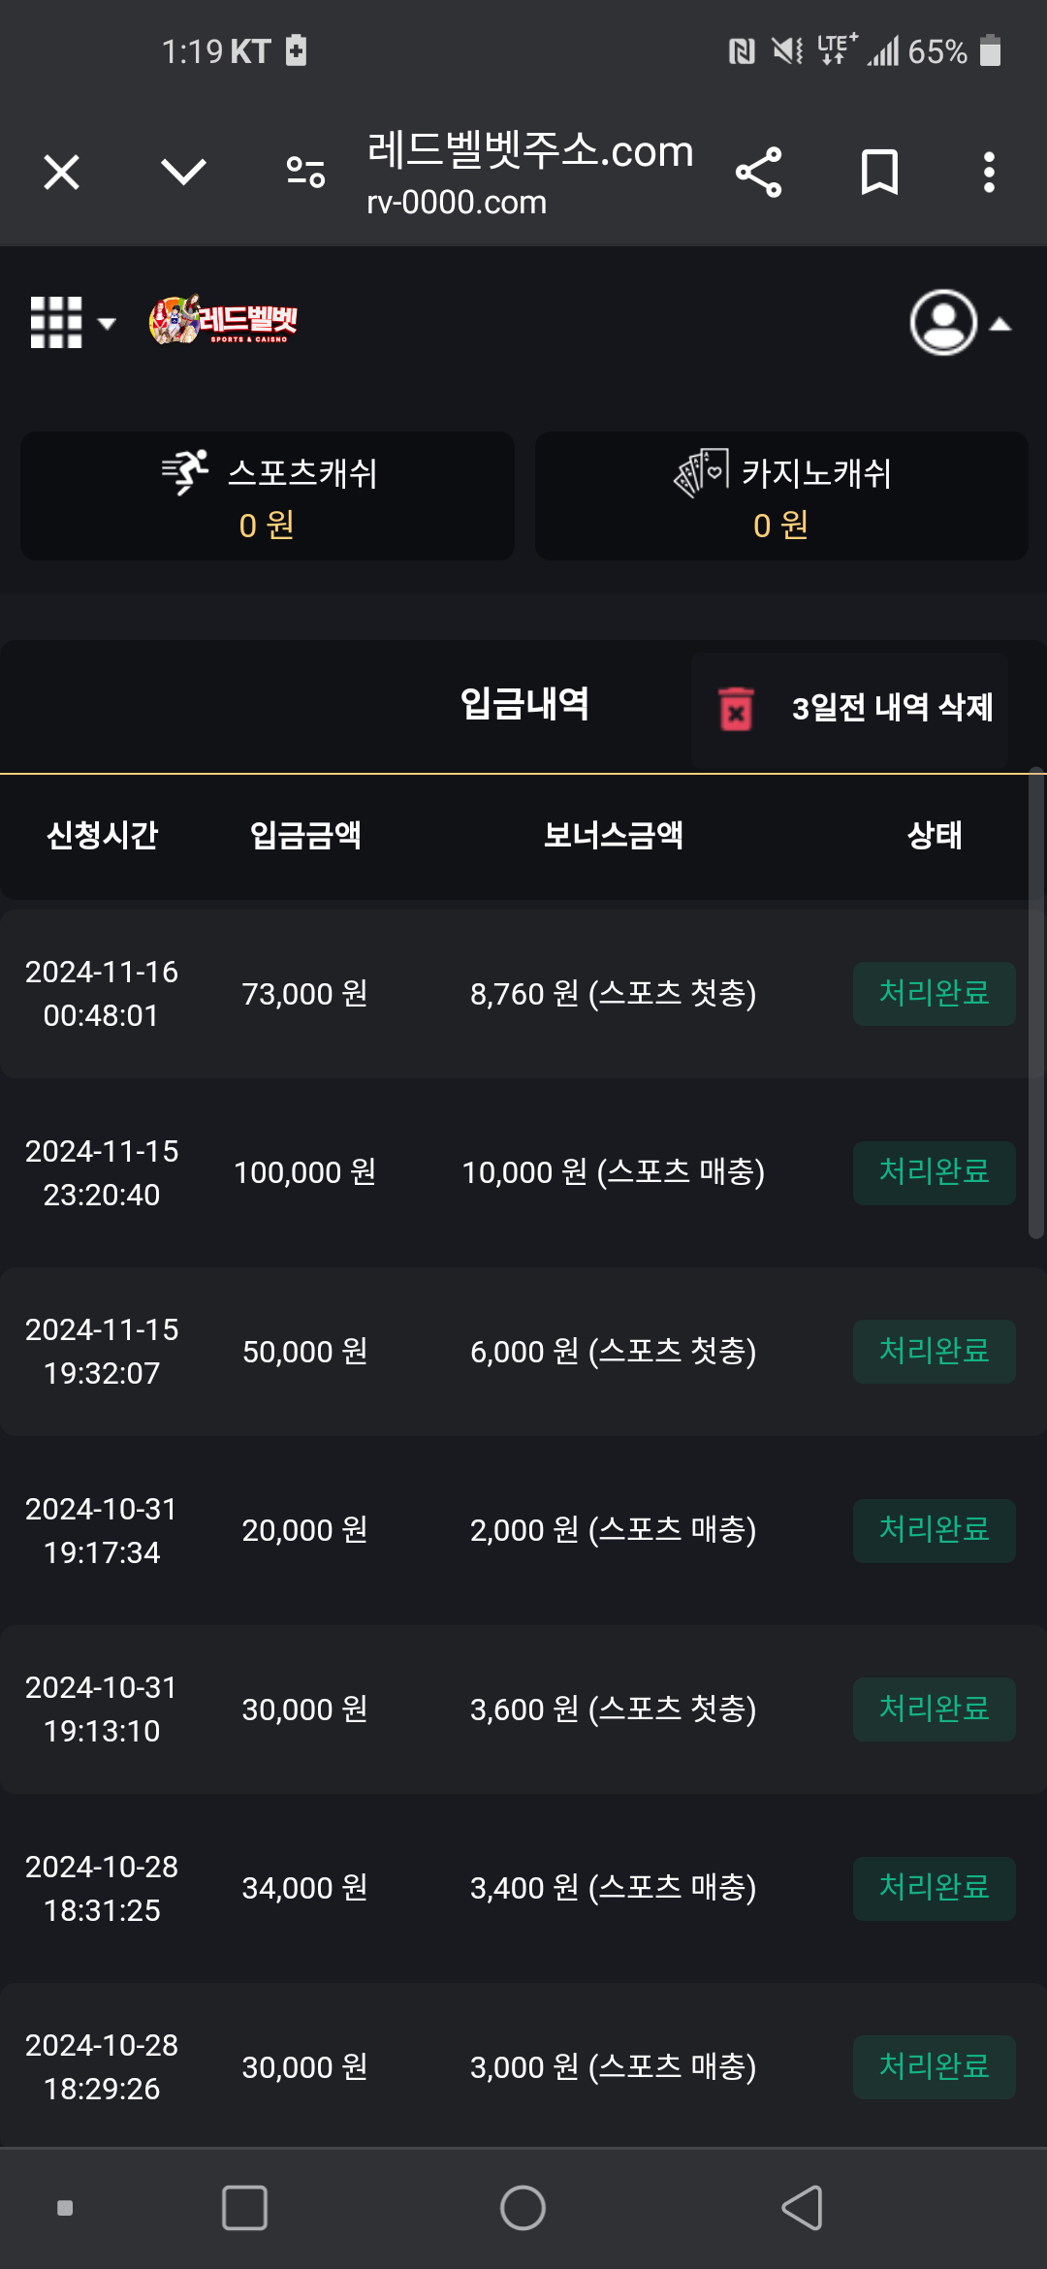The image size is (1047, 2269).
Task: Click the 레드벨벳 site logo
Action: [223, 320]
